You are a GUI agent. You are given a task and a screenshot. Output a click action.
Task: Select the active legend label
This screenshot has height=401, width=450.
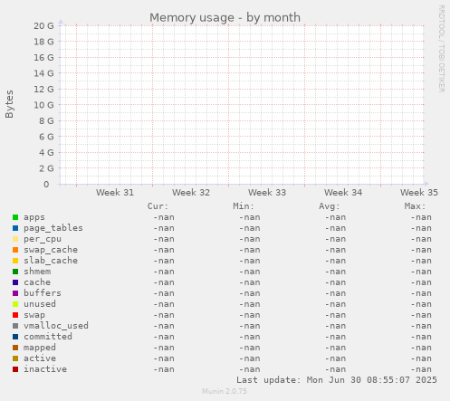[40, 358]
